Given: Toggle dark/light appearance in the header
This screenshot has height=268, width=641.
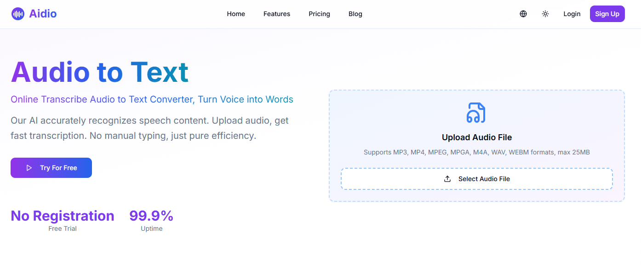Looking at the screenshot, I should [x=545, y=14].
